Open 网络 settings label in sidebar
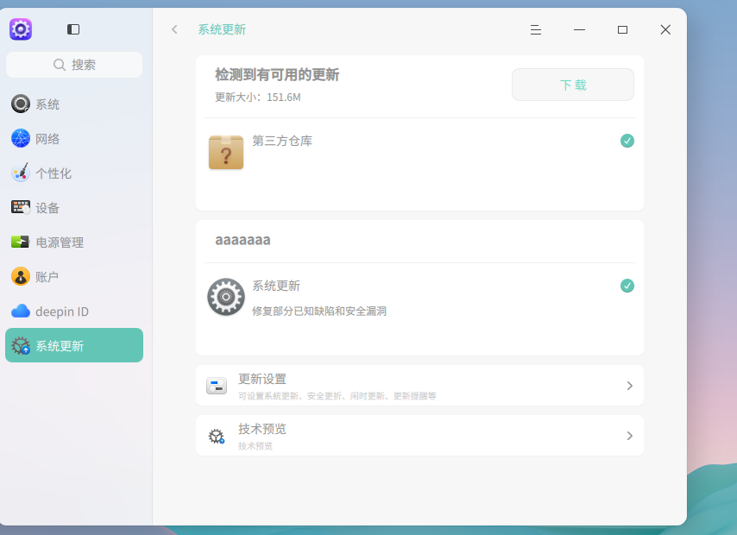Image resolution: width=737 pixels, height=535 pixels. pos(47,139)
